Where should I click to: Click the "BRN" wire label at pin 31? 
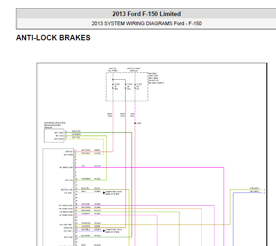click(x=83, y=245)
